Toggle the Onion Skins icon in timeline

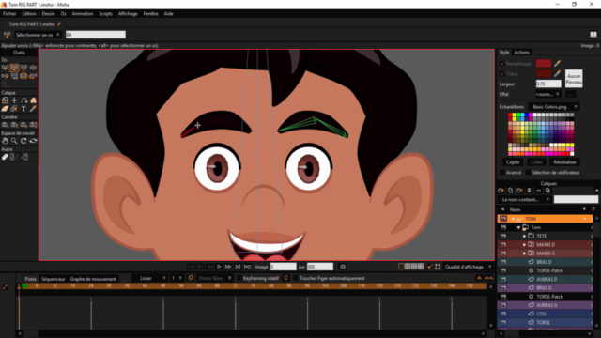click(x=191, y=278)
